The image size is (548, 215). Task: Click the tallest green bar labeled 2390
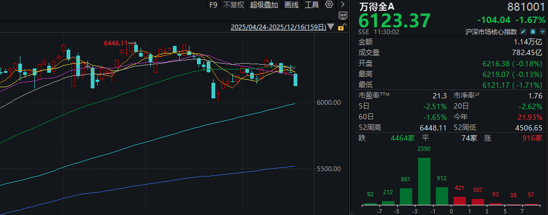[x=424, y=181]
